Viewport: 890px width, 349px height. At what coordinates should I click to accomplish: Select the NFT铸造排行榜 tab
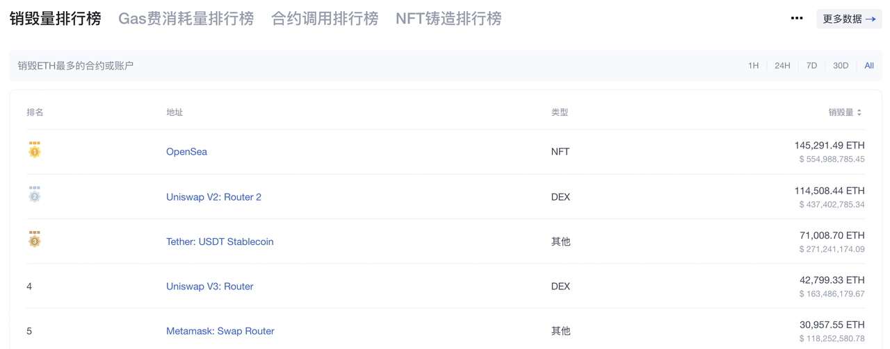[448, 19]
